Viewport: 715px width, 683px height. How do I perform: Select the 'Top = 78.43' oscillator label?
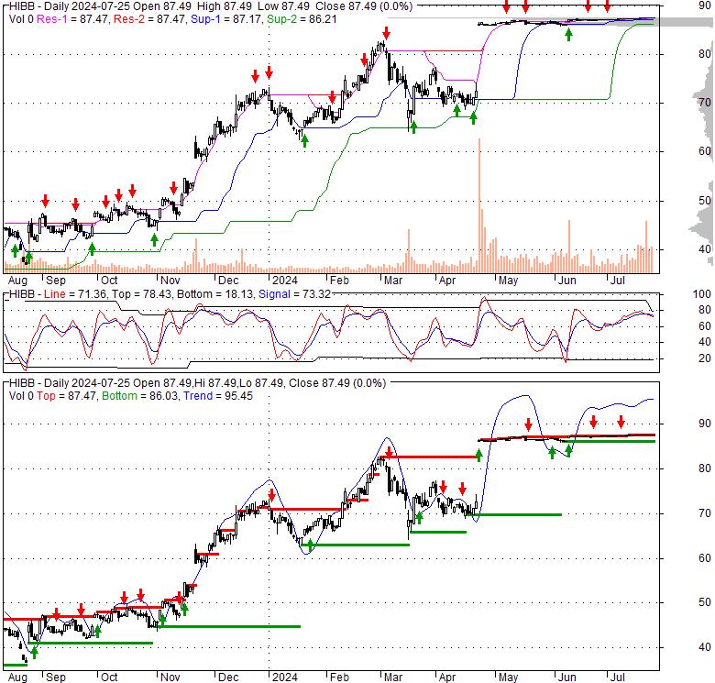(x=141, y=294)
